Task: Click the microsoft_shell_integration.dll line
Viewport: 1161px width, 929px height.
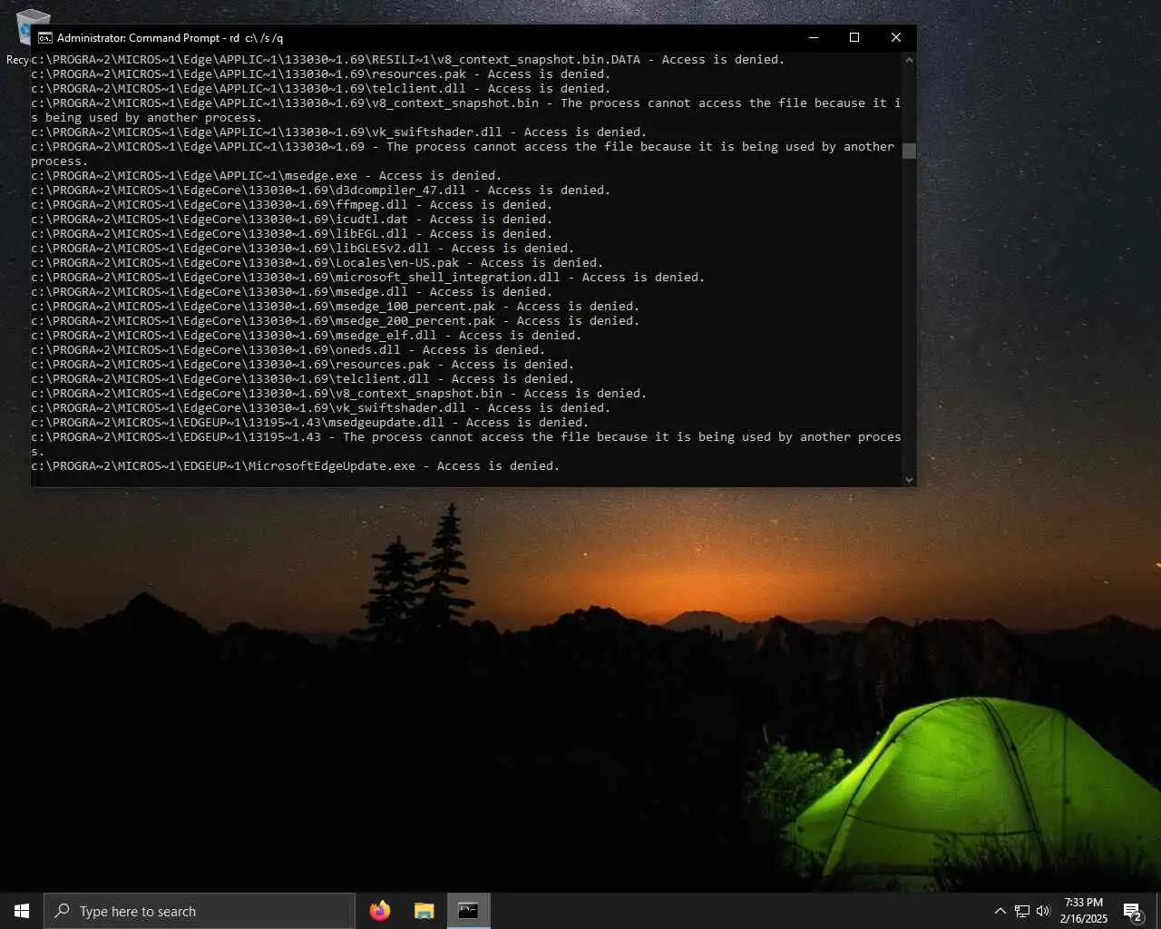Action: point(368,278)
